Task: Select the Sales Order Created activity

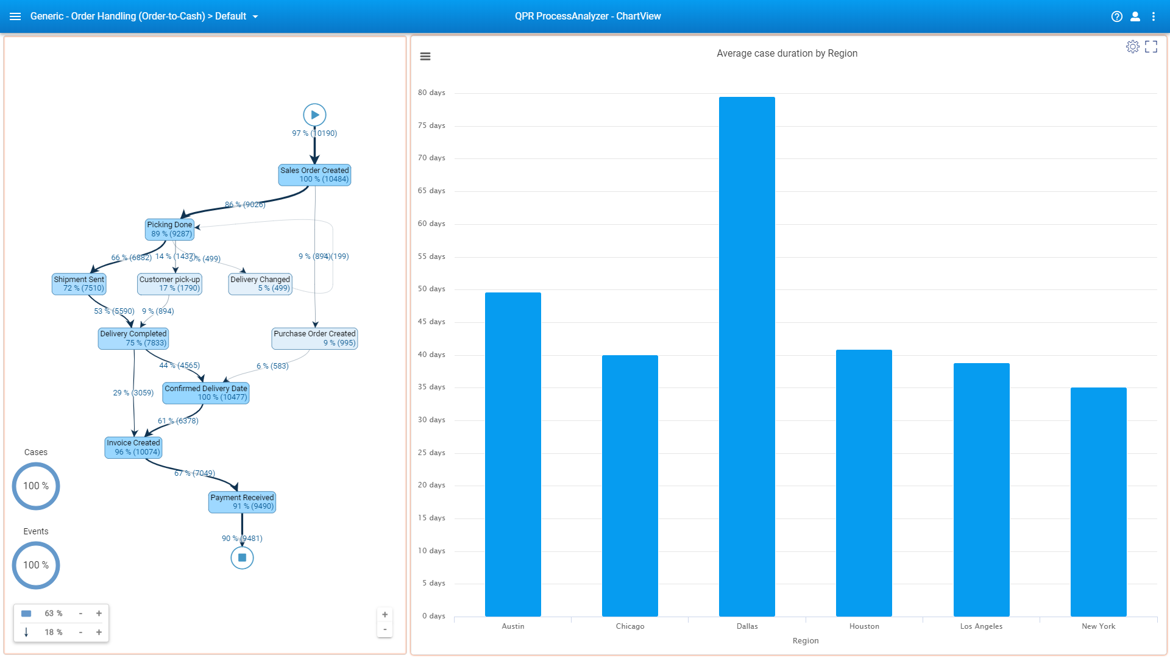Action: [x=314, y=175]
